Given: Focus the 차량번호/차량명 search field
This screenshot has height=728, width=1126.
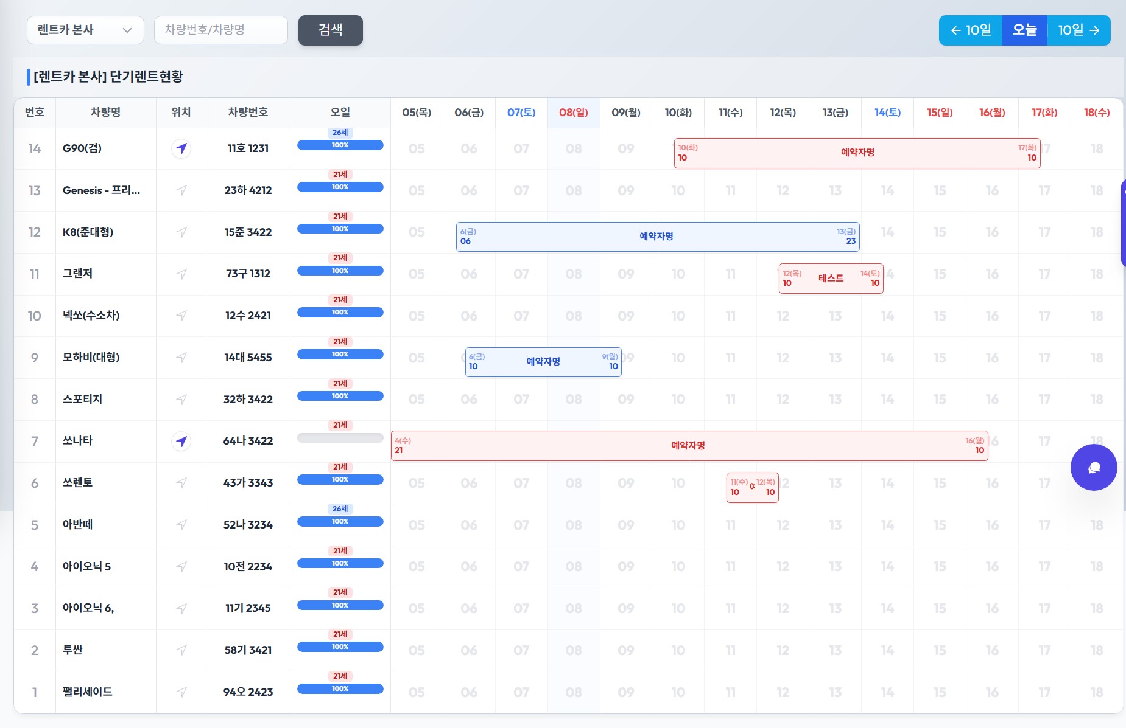Looking at the screenshot, I should tap(220, 30).
